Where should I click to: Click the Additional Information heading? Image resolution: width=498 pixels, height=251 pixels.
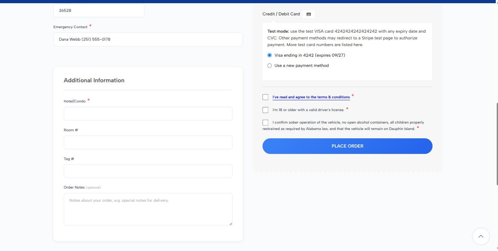coord(94,80)
